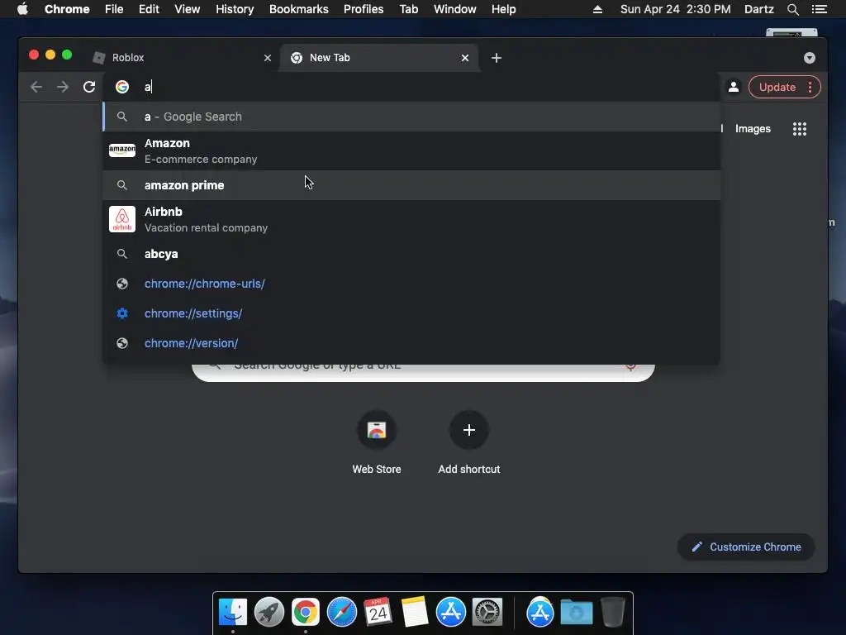Open Finder from the Dock
This screenshot has height=635, width=846.
233,613
